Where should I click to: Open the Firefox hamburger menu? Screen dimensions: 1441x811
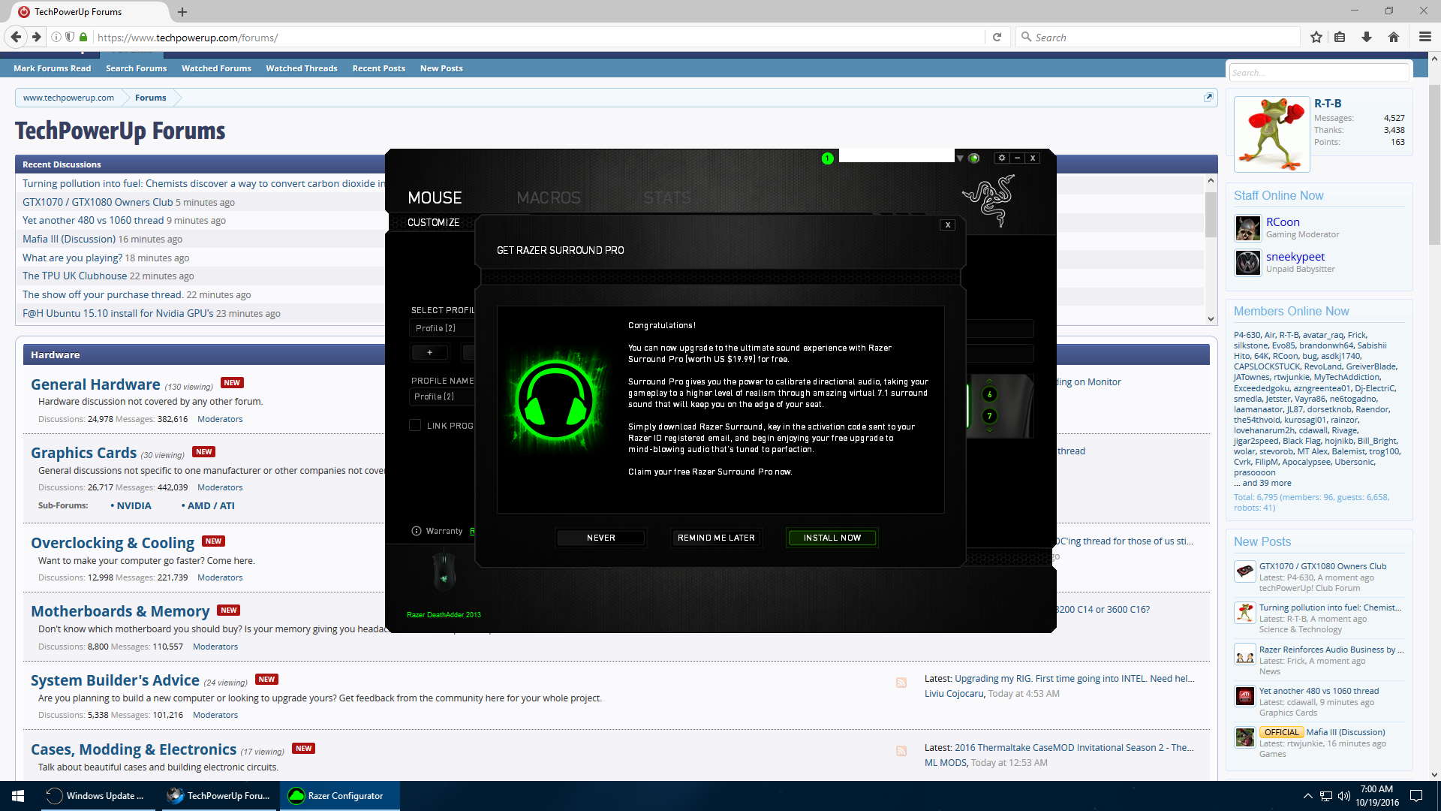coord(1424,37)
